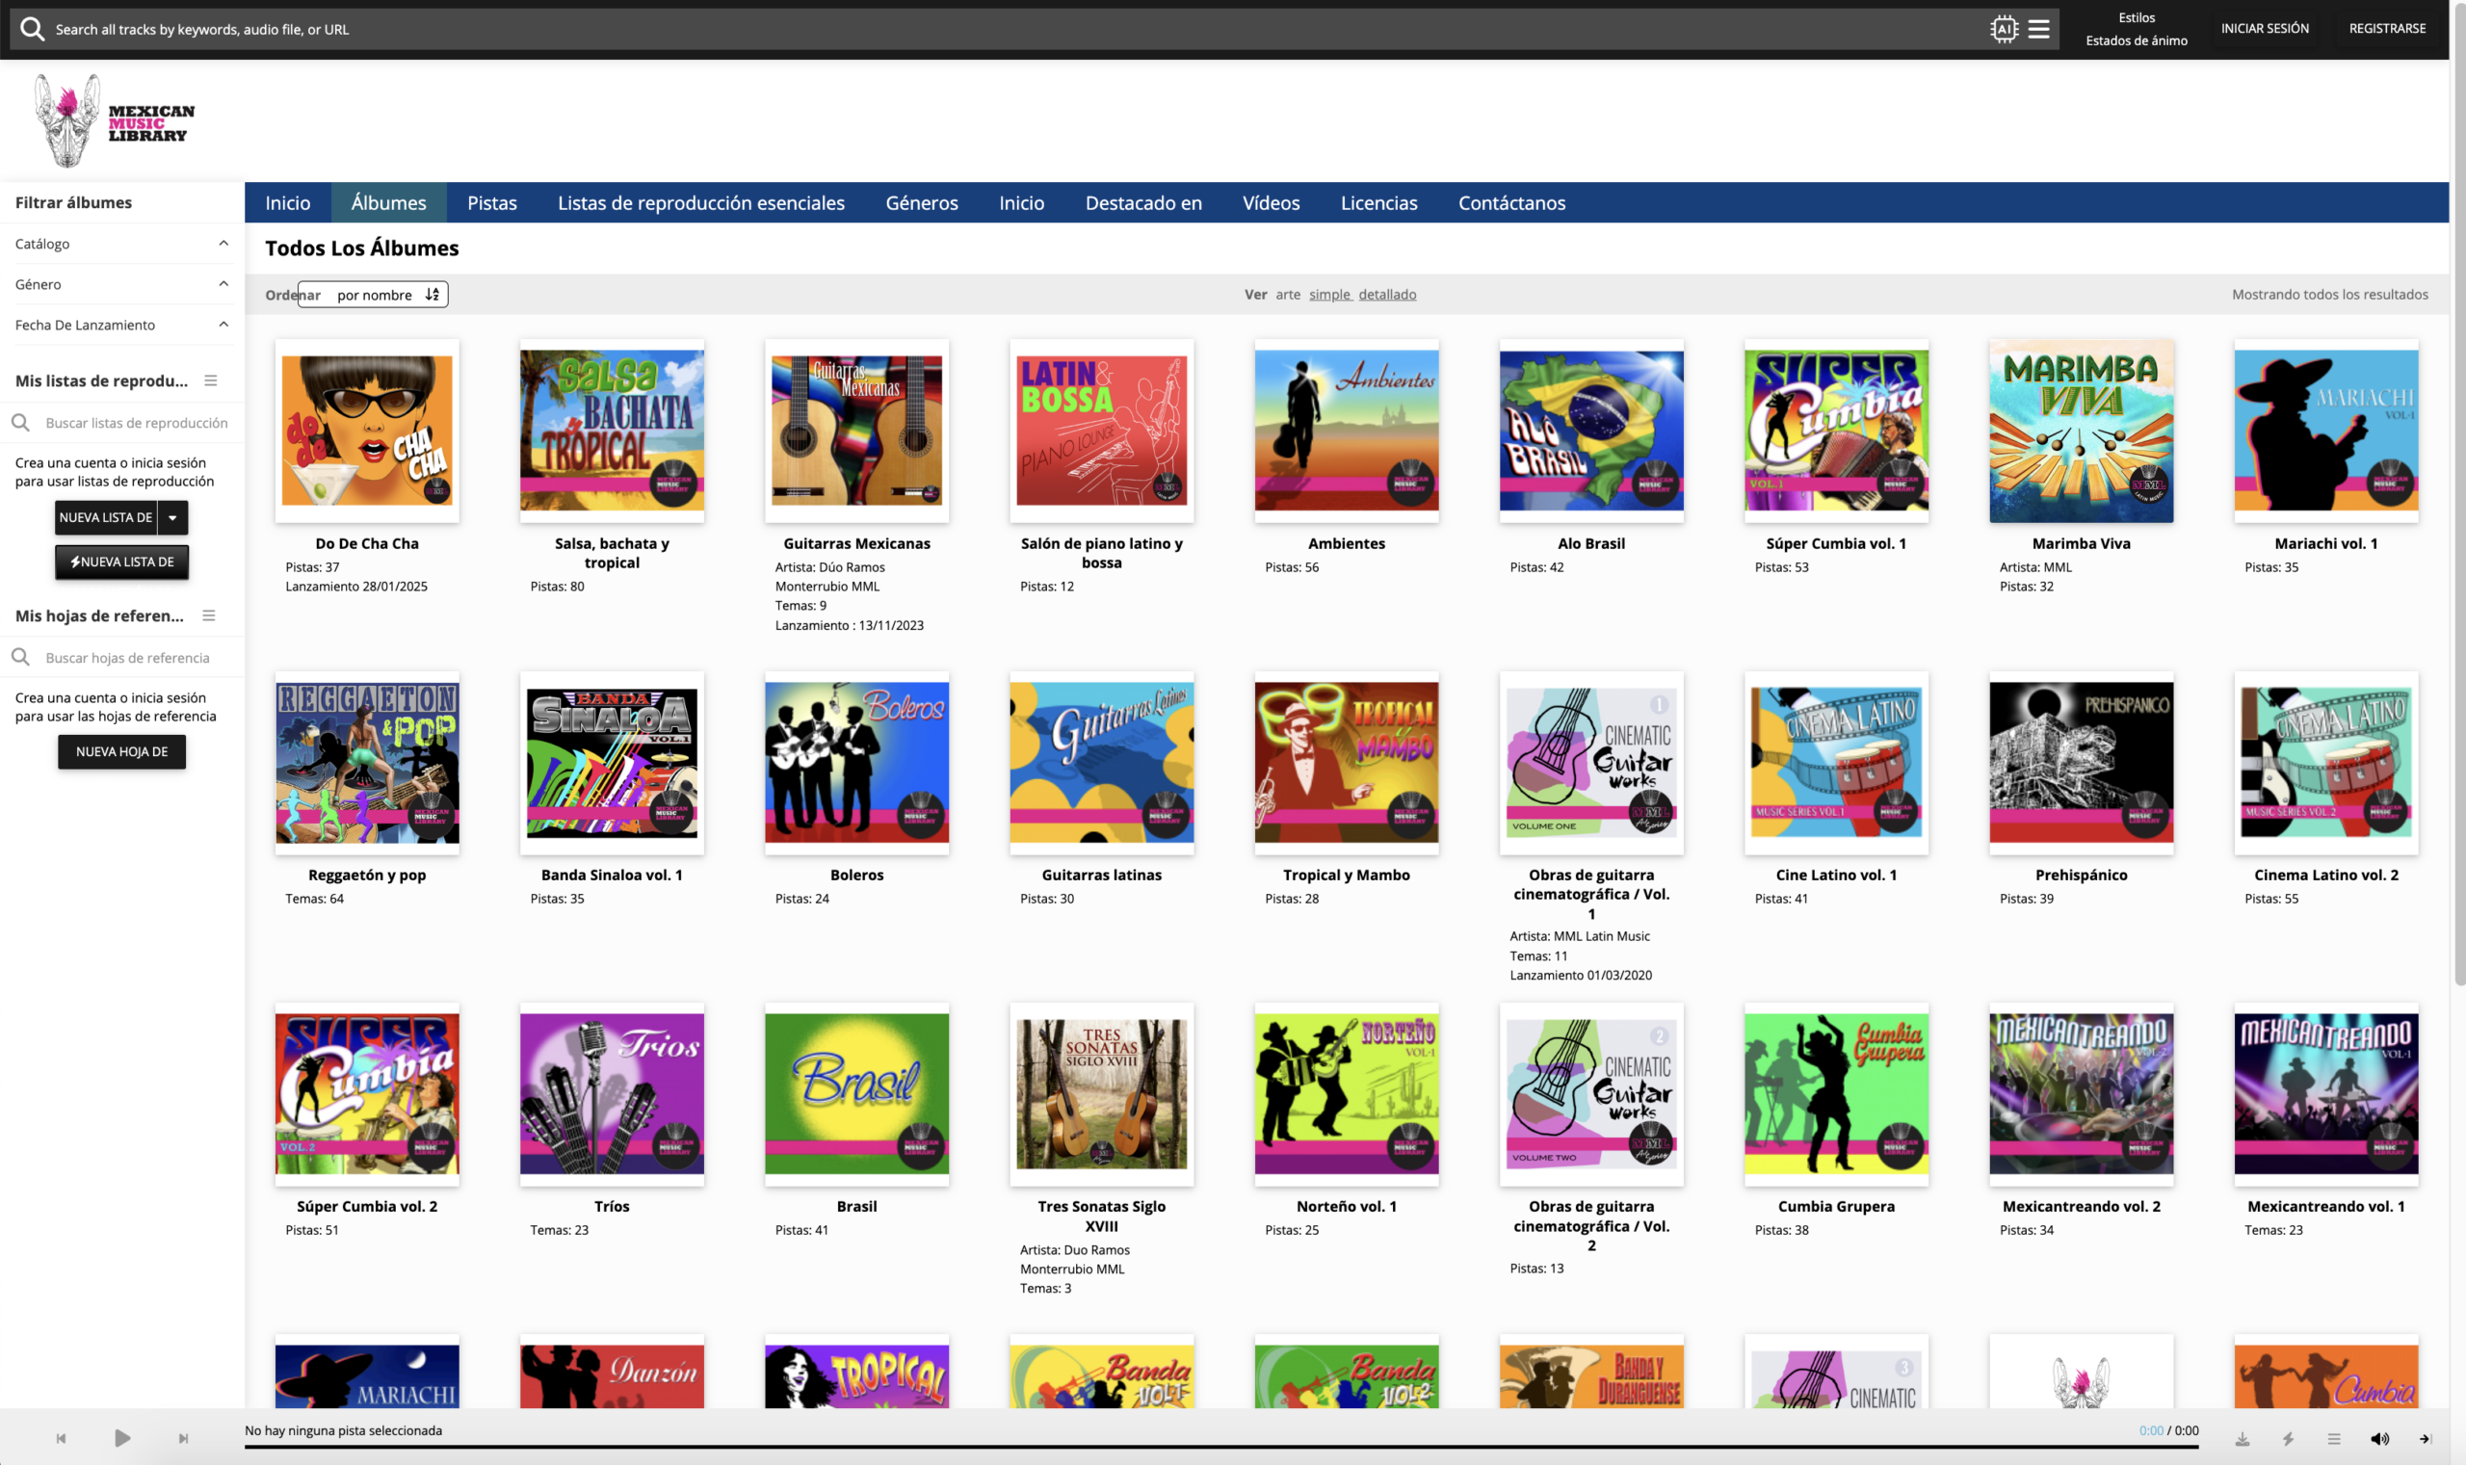Collapse the Catálogo filter section
Viewport: 2466px width, 1465px height.
click(x=223, y=243)
